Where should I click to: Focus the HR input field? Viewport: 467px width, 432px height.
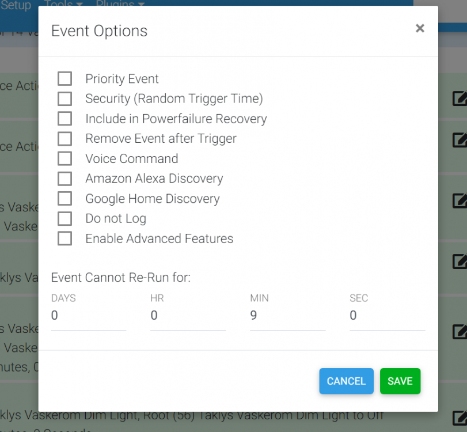[x=188, y=316]
